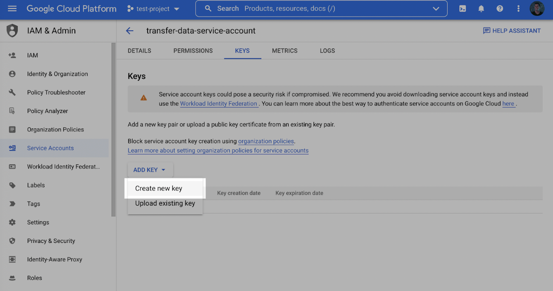Open the three-dot settings menu
The width and height of the screenshot is (553, 291).
[x=518, y=8]
